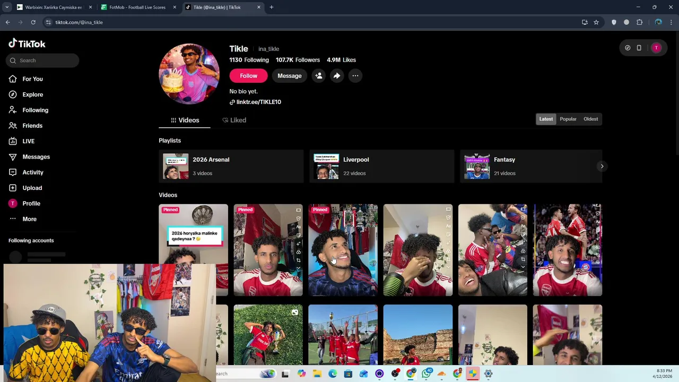Open the video of team in red celebrating
The width and height of the screenshot is (679, 382).
pyautogui.click(x=343, y=335)
